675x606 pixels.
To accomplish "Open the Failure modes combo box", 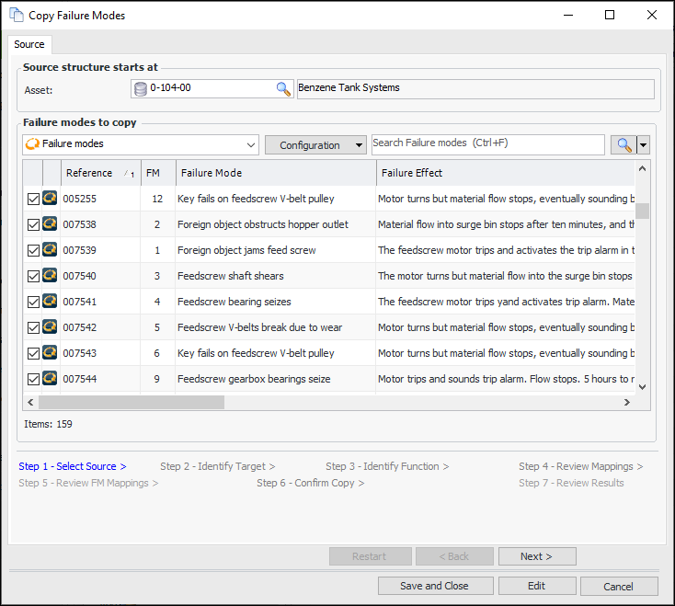I will [x=141, y=144].
